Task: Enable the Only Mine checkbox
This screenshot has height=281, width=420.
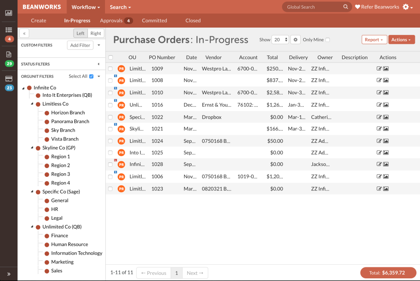Action: click(x=328, y=40)
